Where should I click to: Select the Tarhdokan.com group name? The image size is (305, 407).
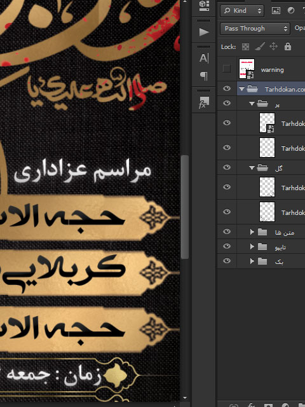click(x=285, y=89)
